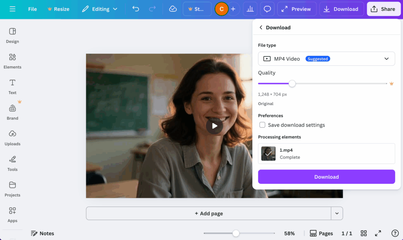Click the Quality slider handle
403x240 pixels.
pos(292,84)
